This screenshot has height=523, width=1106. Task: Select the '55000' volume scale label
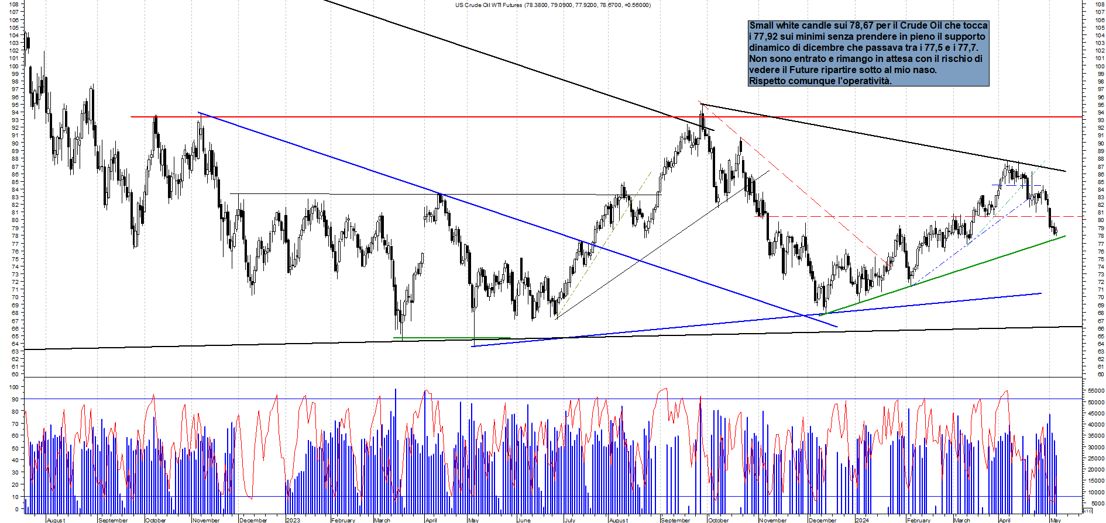(1095, 390)
